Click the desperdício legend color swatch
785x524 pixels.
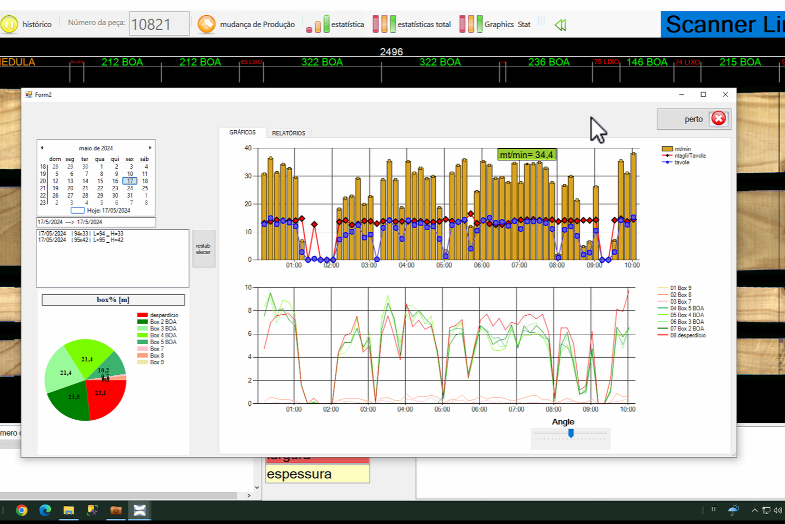[x=142, y=315]
